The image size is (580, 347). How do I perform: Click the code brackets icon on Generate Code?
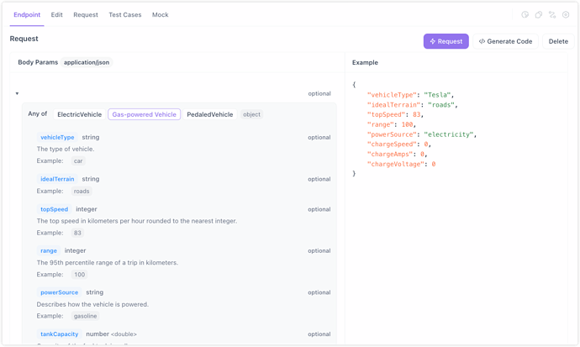pos(482,41)
